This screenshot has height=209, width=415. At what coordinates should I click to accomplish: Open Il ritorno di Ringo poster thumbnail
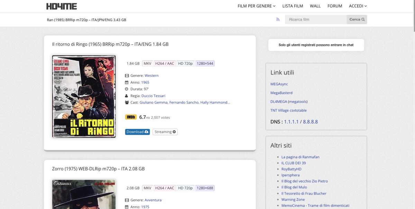[84, 97]
